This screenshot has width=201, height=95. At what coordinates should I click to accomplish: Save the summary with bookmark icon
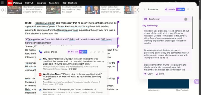160,74
